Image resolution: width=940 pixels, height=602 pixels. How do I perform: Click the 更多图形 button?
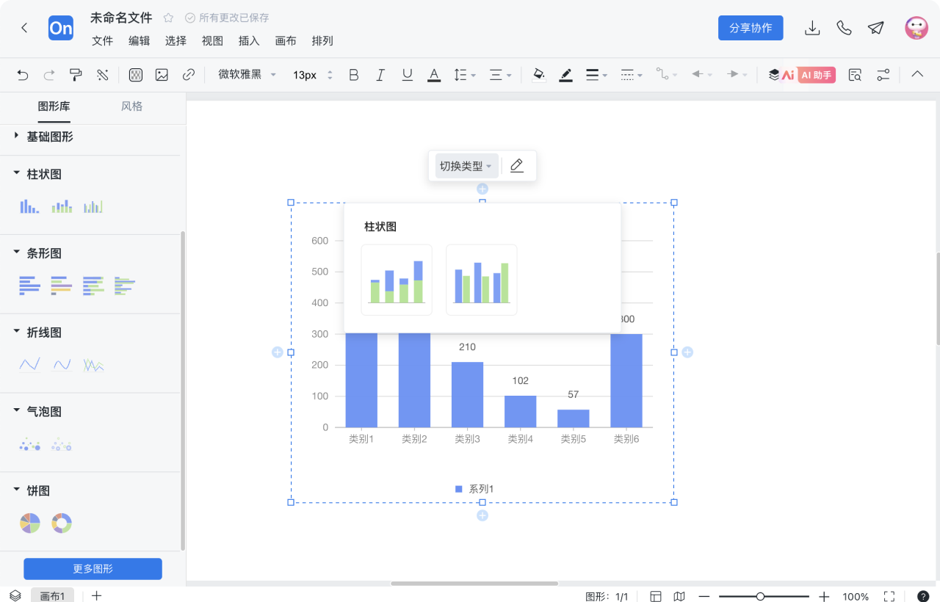click(x=93, y=568)
